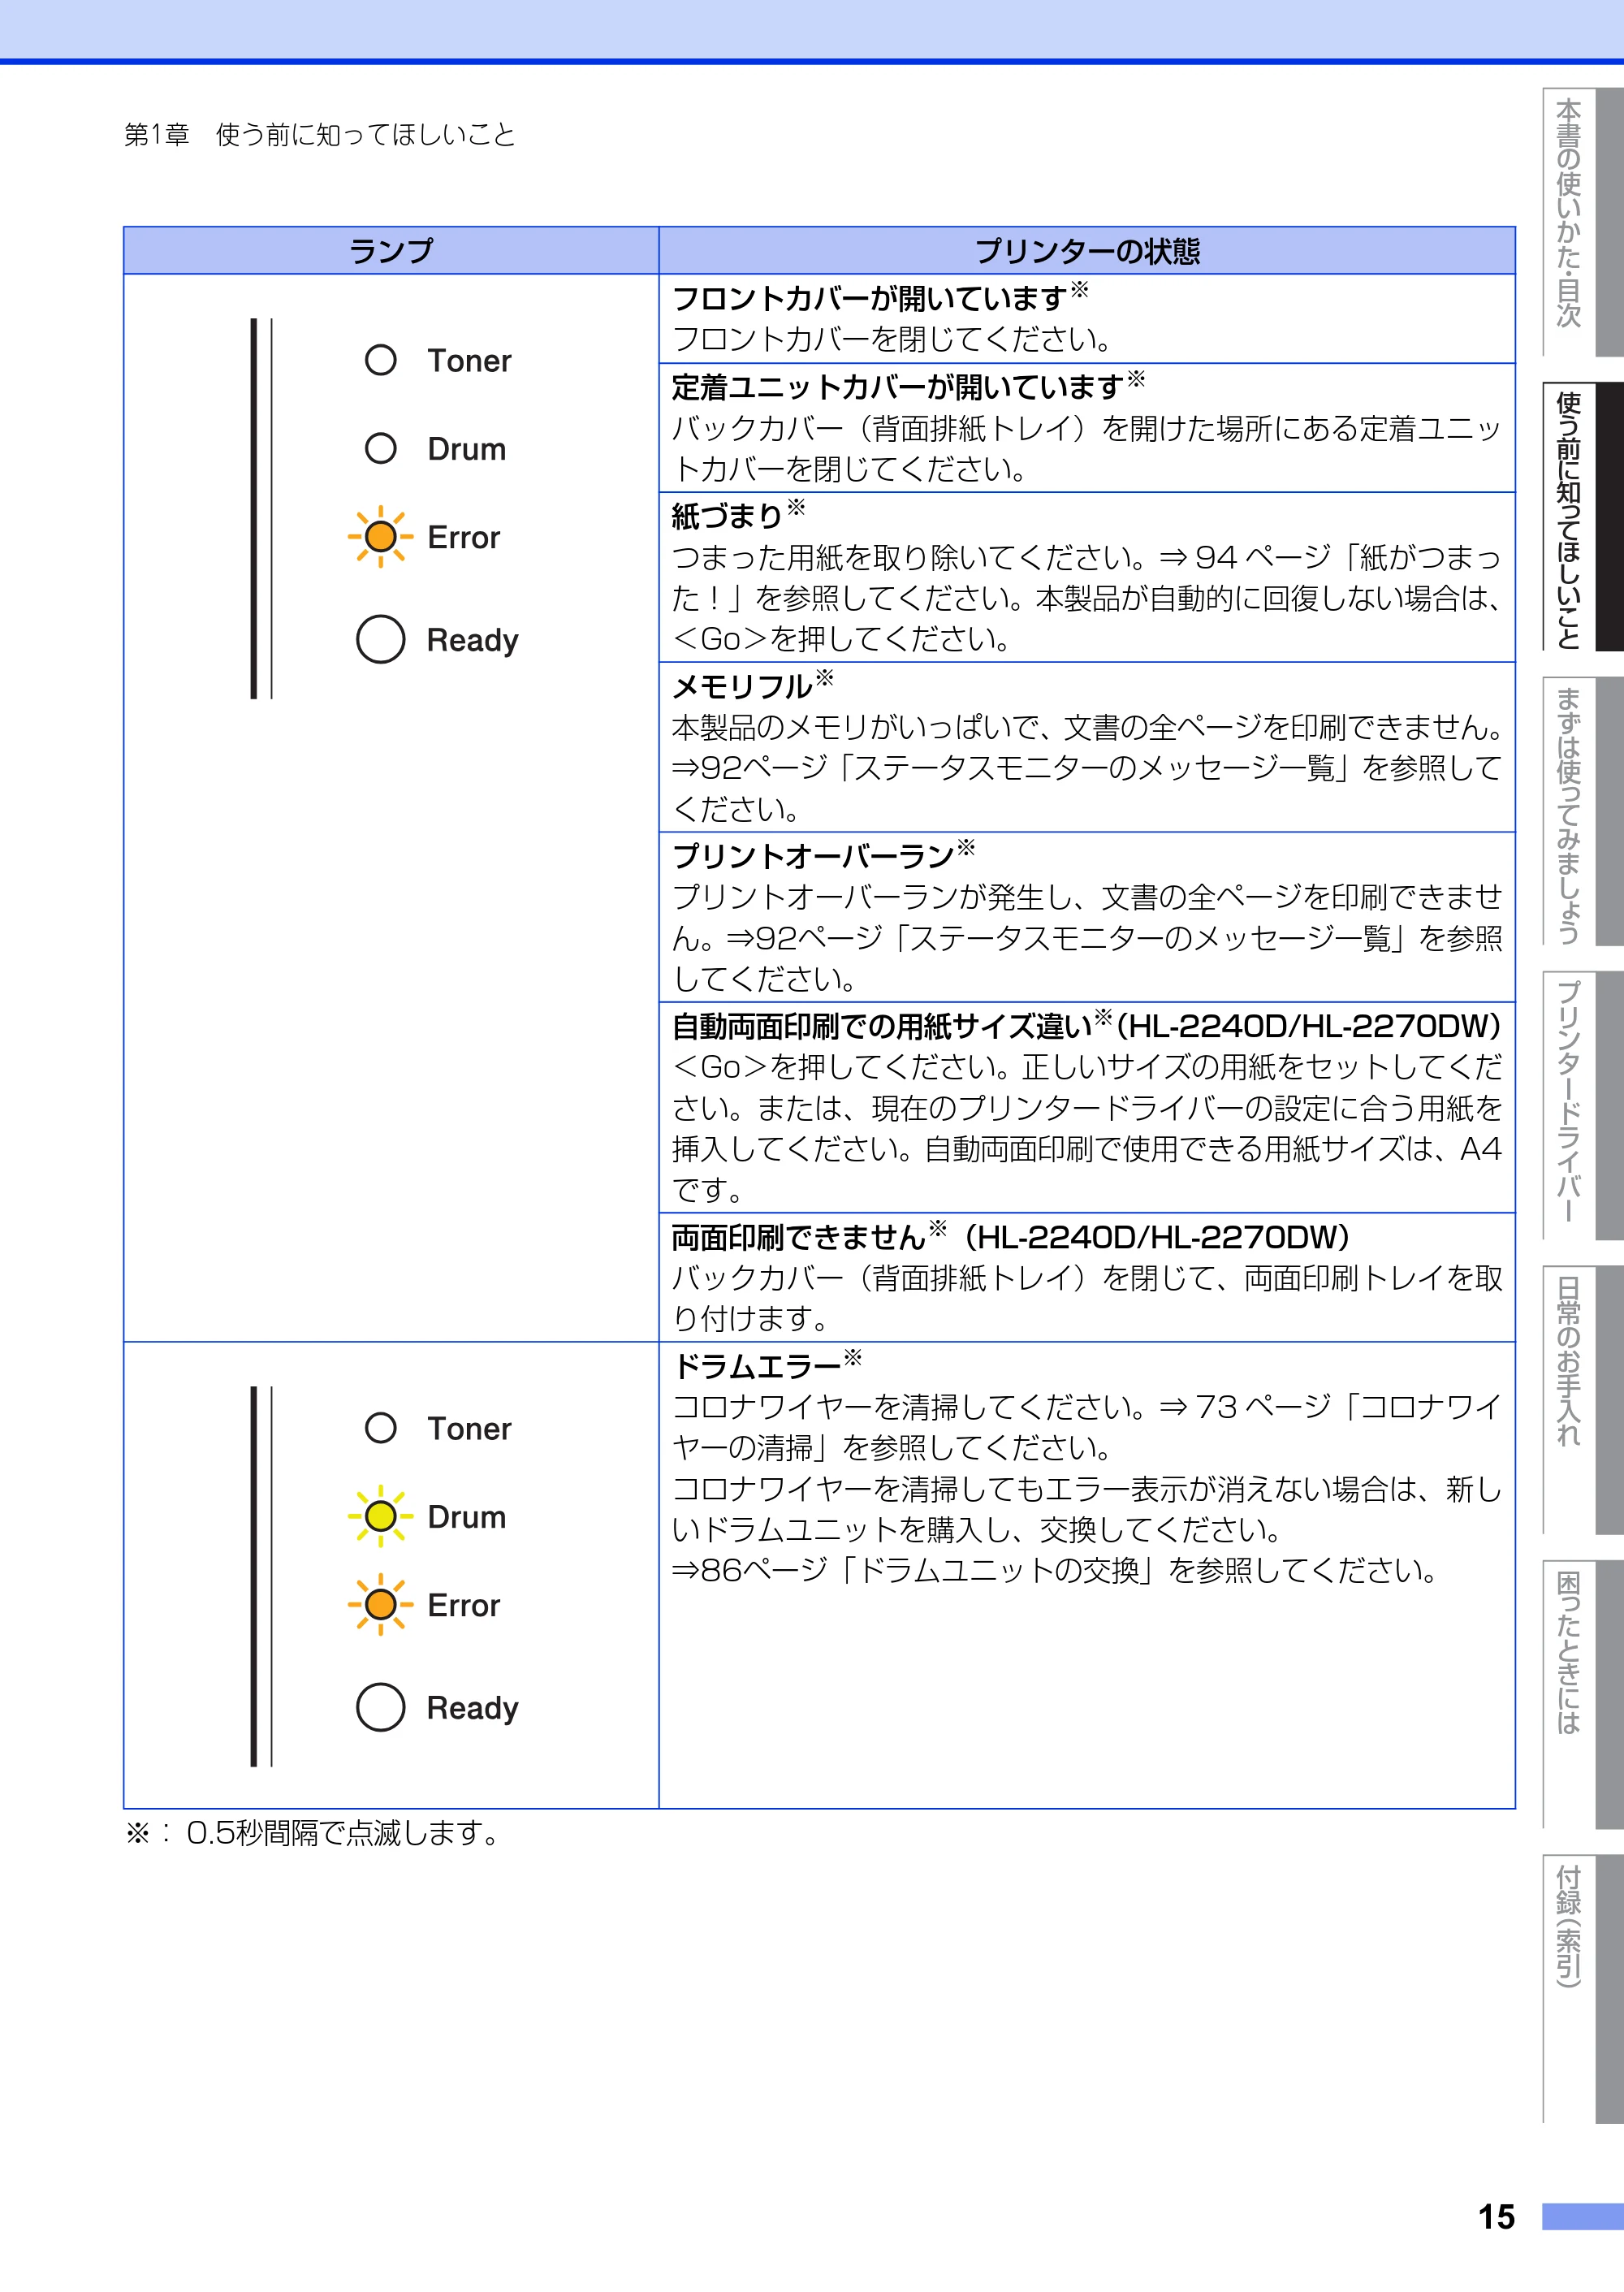Viewport: 1624px width, 2292px height.
Task: Click the 0.5秒間隔で点滅します footnote
Action: pos(313,1833)
